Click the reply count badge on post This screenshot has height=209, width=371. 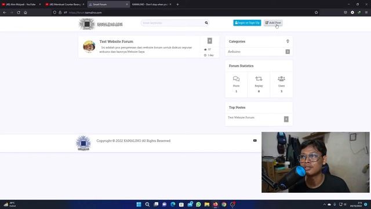(x=210, y=41)
